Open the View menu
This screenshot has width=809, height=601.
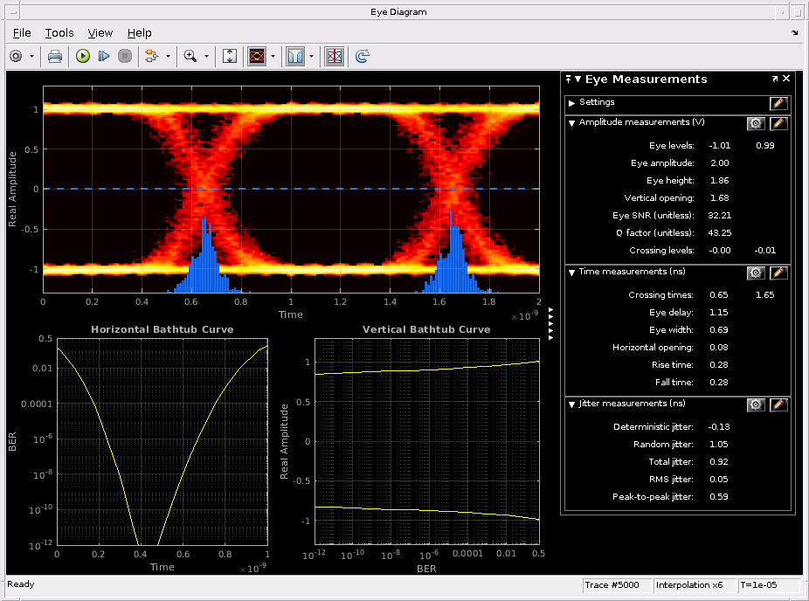[x=100, y=32]
